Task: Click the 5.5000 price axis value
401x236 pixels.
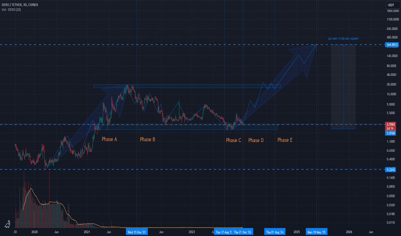Action: (391, 113)
